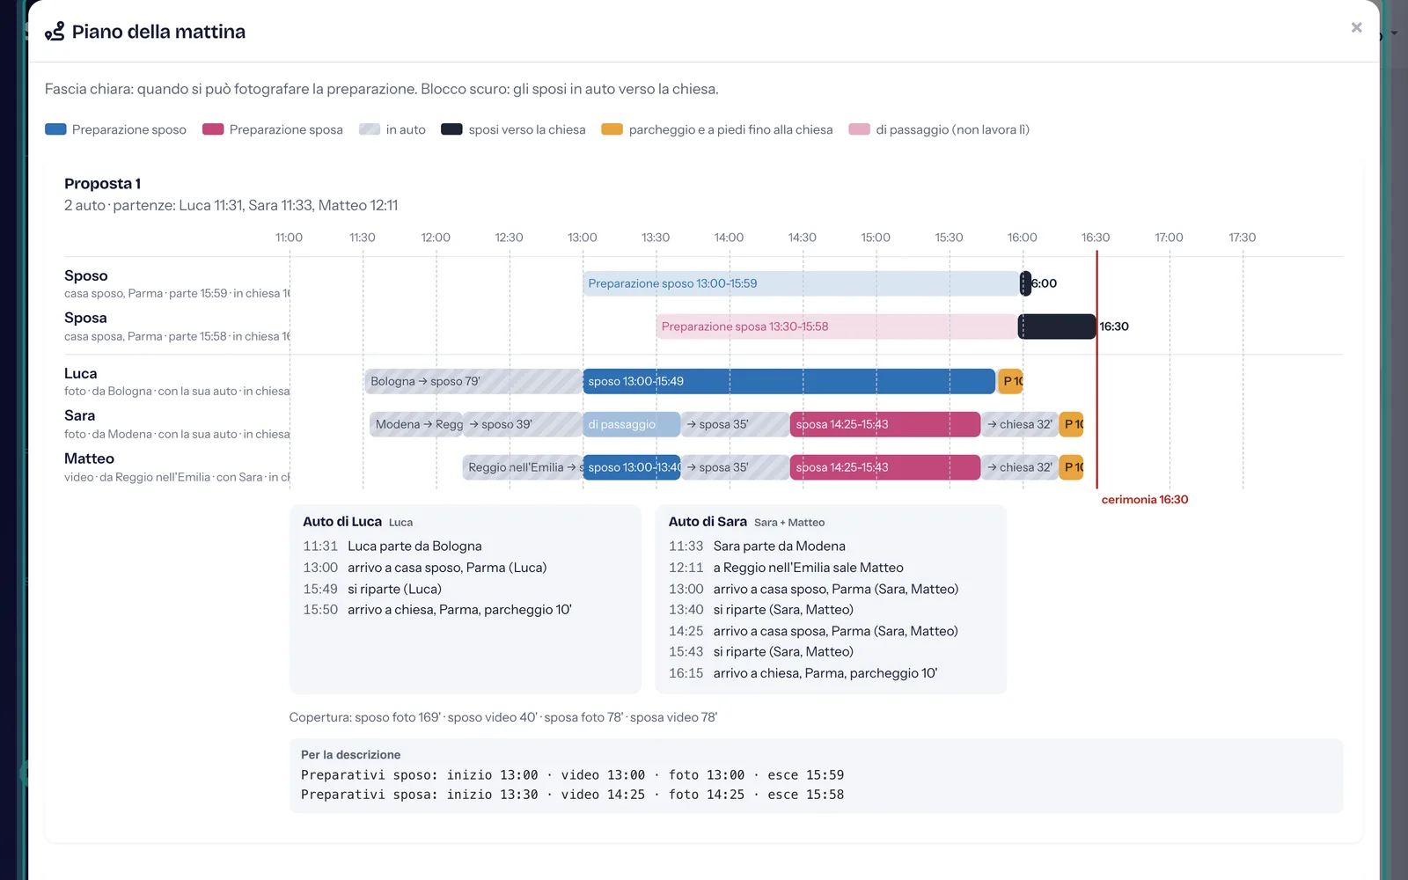Click Sara's '→ sposa 35'' travel segment

coord(736,424)
